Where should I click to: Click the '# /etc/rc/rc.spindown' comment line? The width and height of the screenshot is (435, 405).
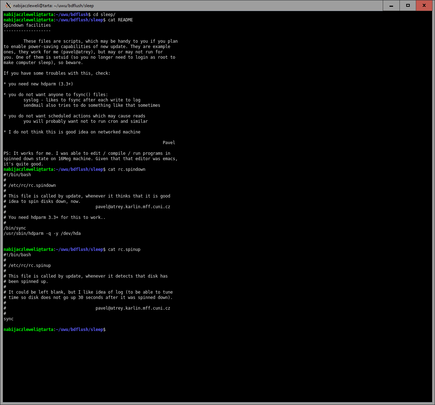click(x=29, y=185)
